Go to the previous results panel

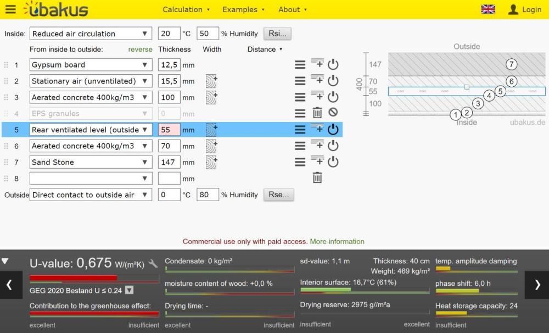pyautogui.click(x=10, y=285)
